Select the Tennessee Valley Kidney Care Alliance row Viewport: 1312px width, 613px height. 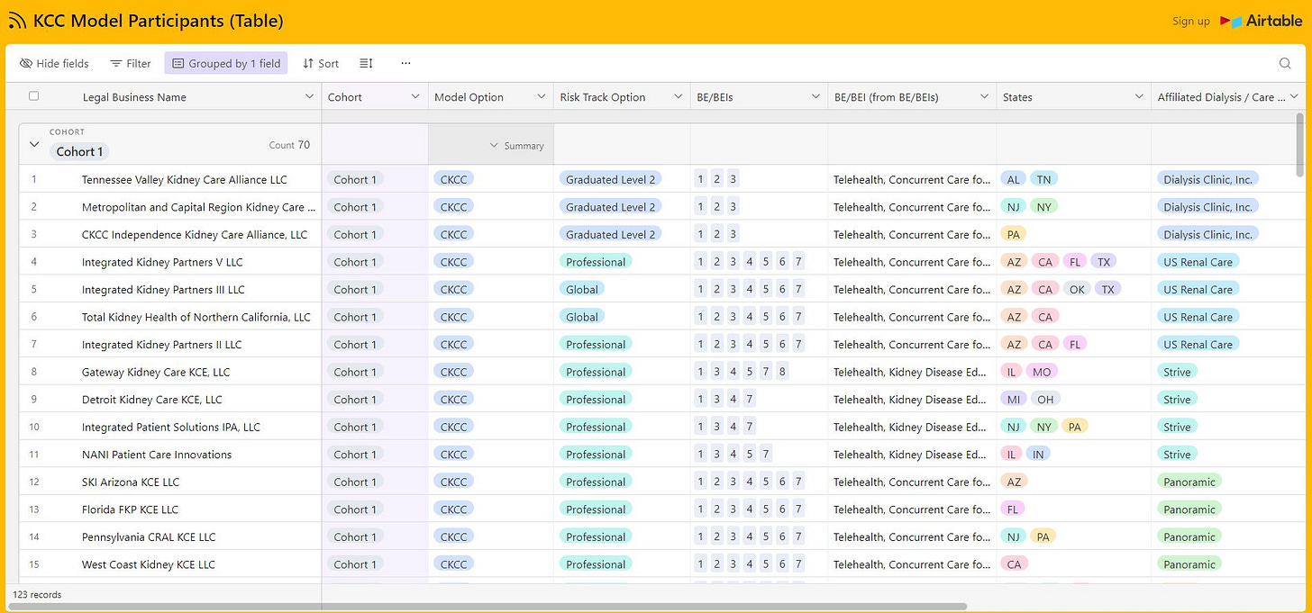tap(185, 179)
